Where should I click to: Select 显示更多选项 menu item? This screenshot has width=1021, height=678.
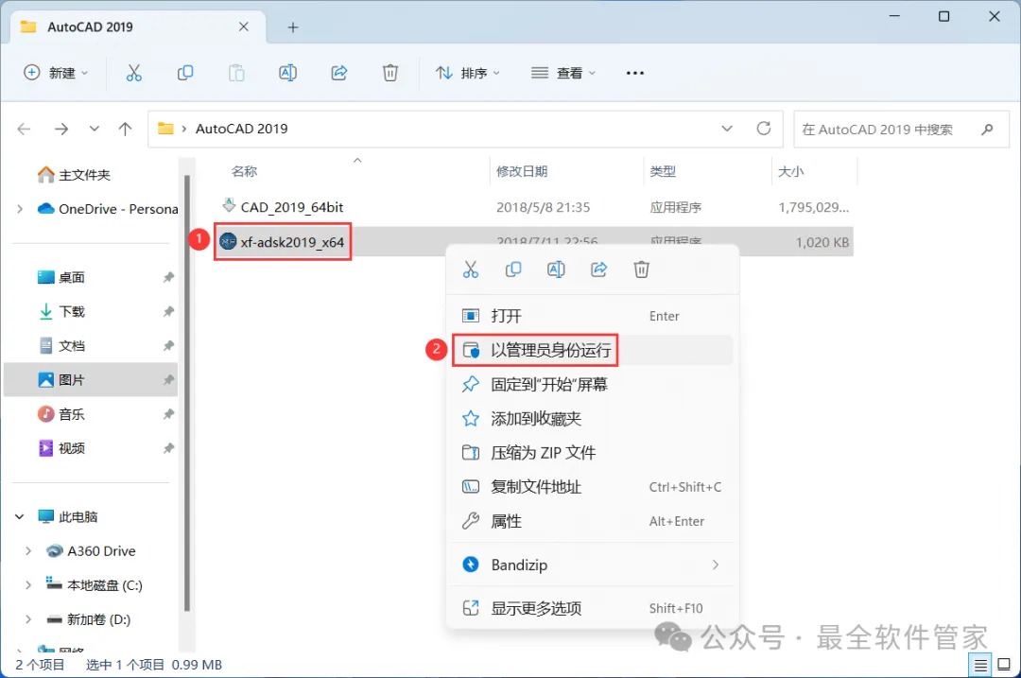pyautogui.click(x=593, y=608)
